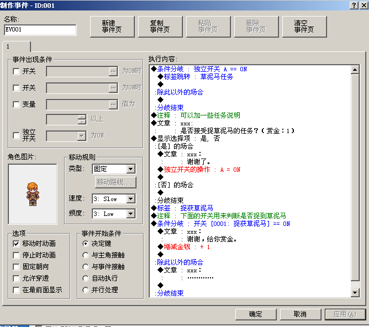Click the 清空事件页 button
Image resolution: width=369 pixels, height=327 pixels.
[304, 27]
